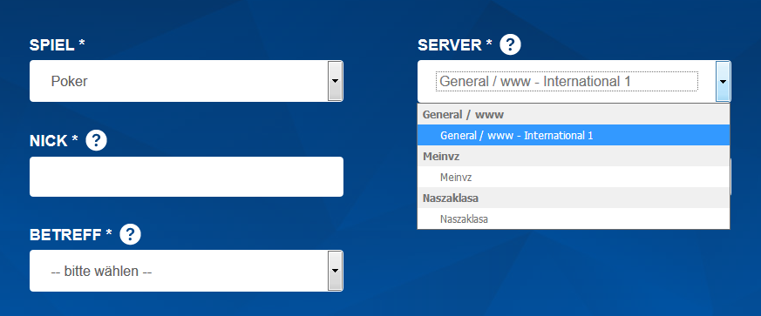Click the bold "Meinvz" group header
This screenshot has width=761, height=316.
point(574,157)
